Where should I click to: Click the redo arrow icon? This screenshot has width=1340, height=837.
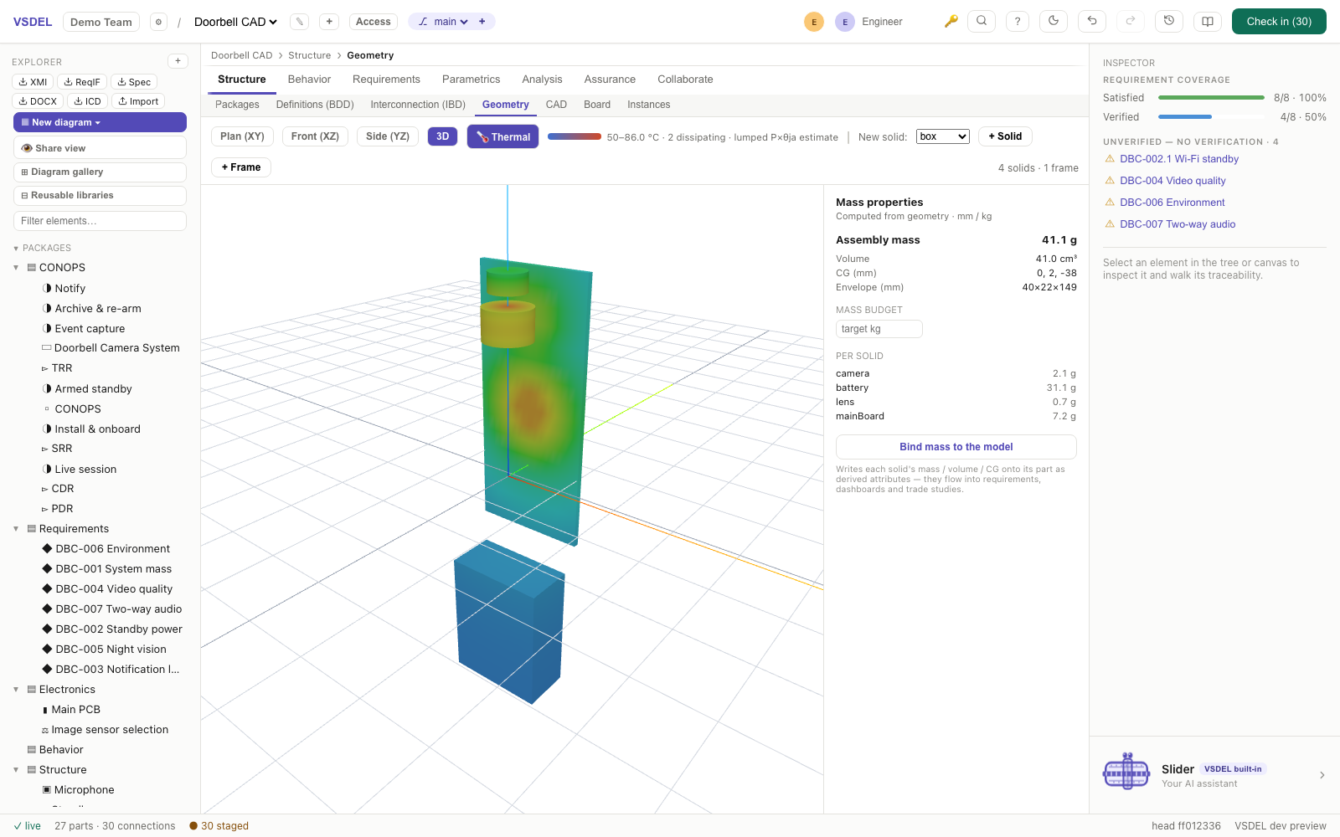click(1130, 21)
